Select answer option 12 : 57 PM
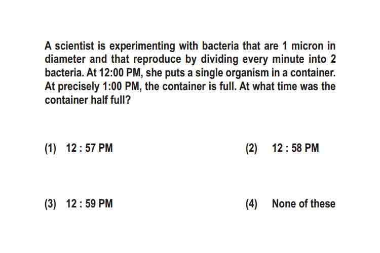Image resolution: width=380 pixels, height=253 pixels. (x=89, y=148)
